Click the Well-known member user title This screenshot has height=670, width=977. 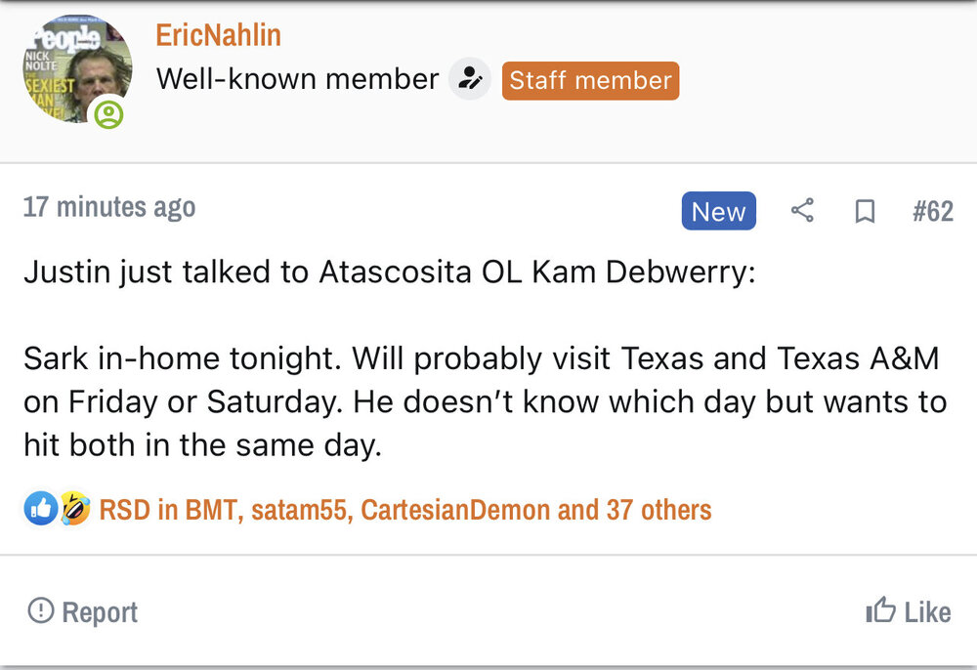click(297, 79)
